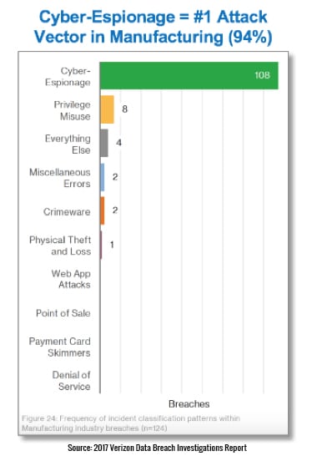The height and width of the screenshot is (456, 312).
Task: Click the thin Physical Theft and Loss bar
Action: pos(101,245)
